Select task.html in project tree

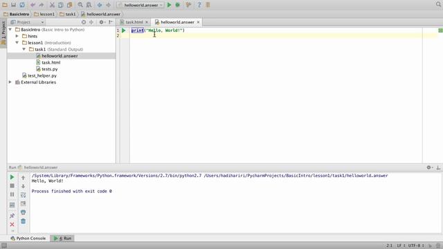[x=51, y=62]
